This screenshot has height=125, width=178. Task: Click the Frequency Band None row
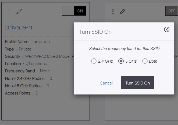[x=27, y=71]
